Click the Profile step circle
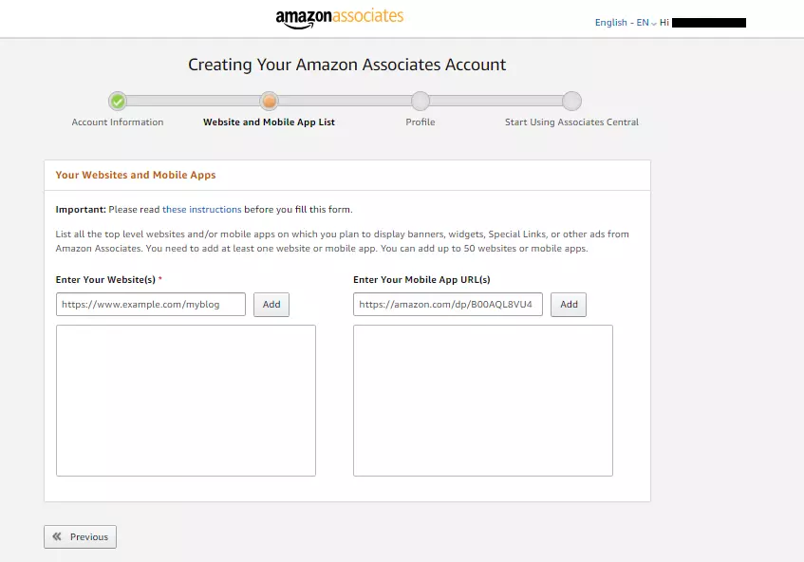 pos(421,101)
